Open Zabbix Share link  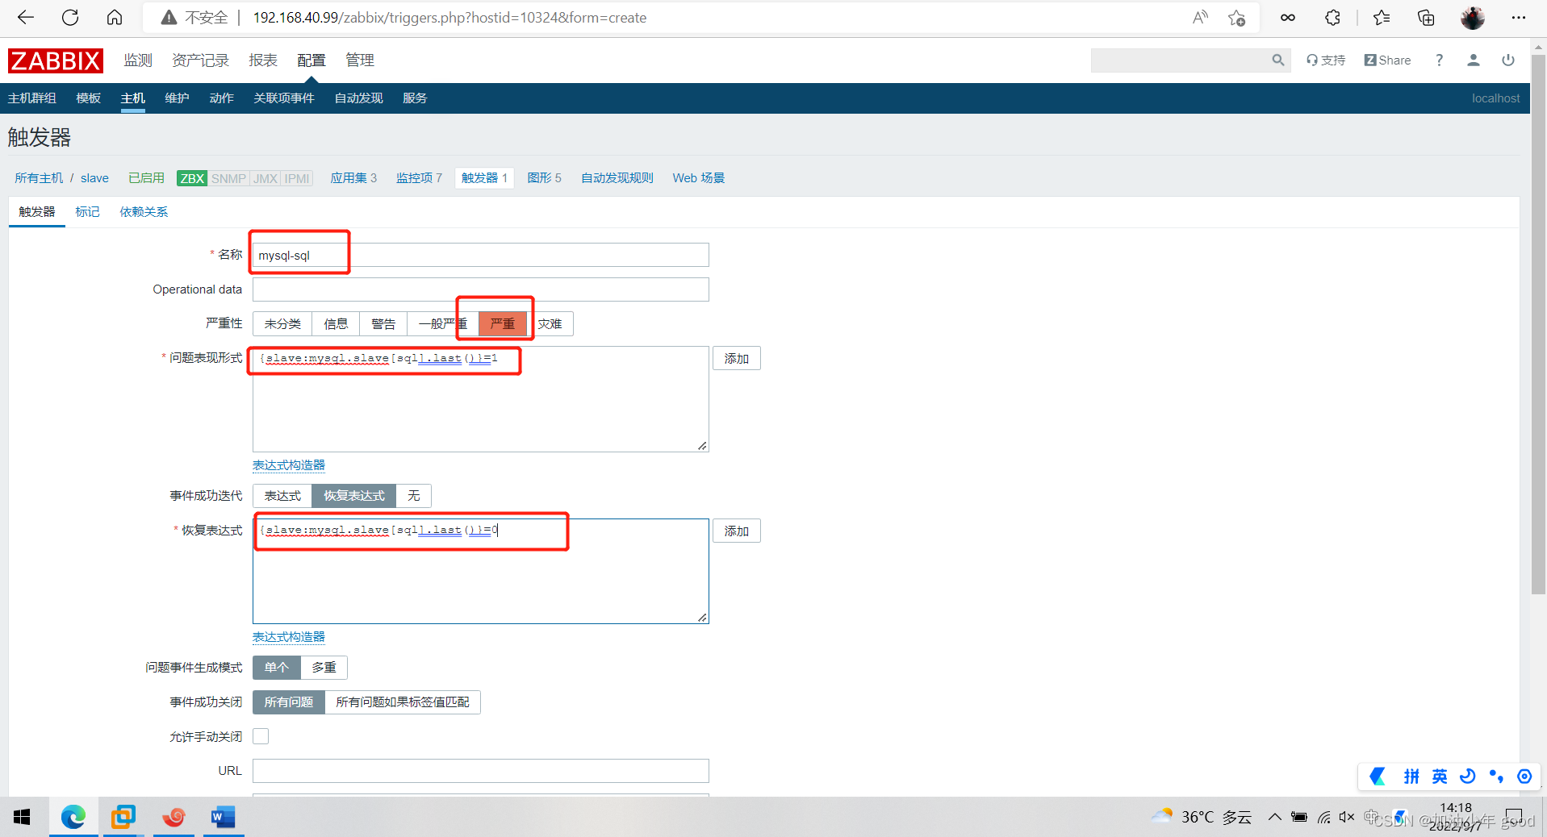[1387, 60]
